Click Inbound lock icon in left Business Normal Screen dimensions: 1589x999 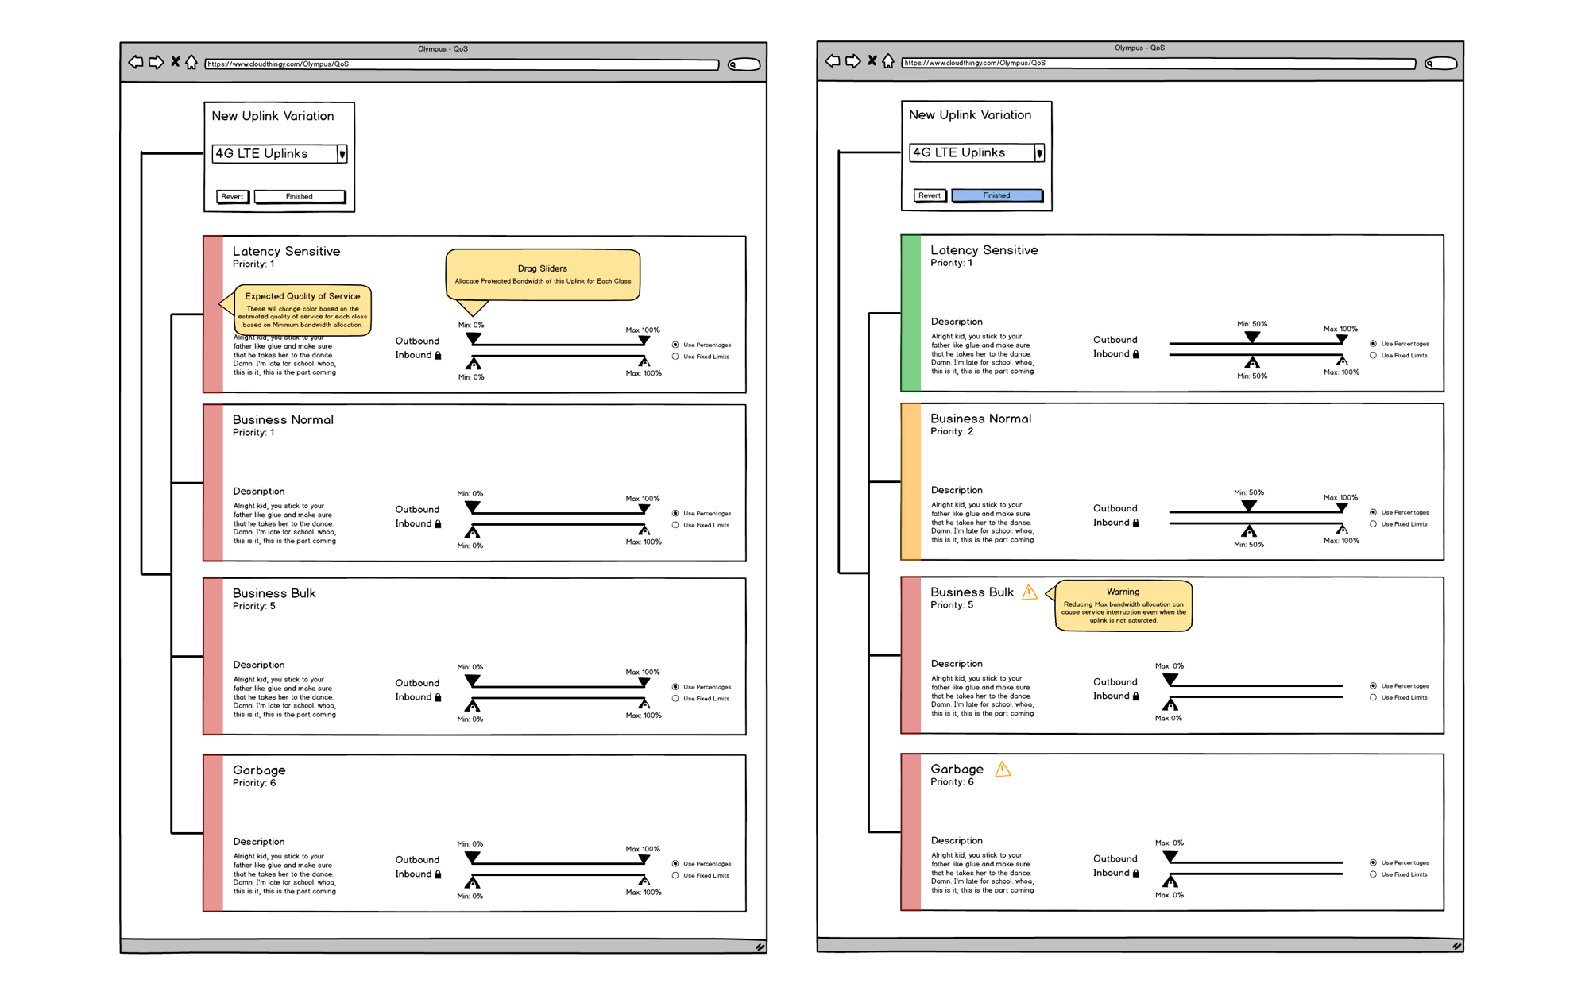point(438,524)
